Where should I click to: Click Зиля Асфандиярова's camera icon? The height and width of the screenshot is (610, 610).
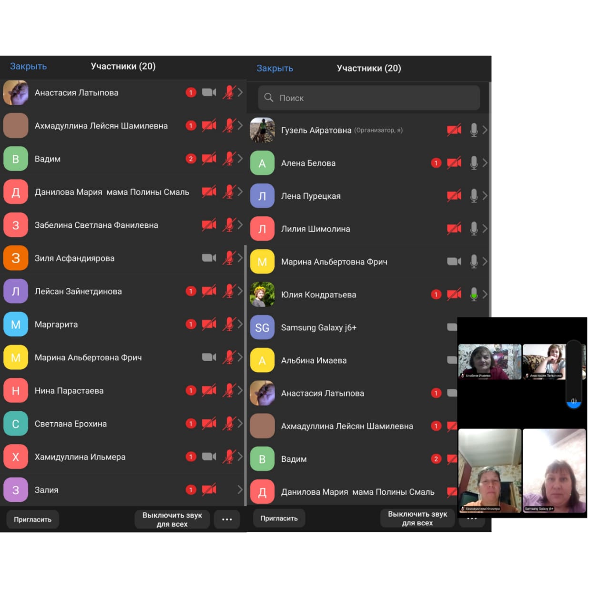click(x=209, y=258)
